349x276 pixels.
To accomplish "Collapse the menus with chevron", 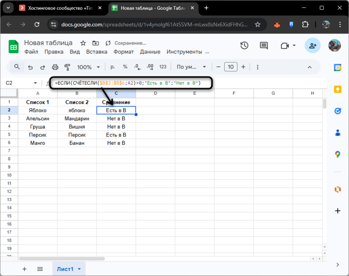I will point(310,67).
